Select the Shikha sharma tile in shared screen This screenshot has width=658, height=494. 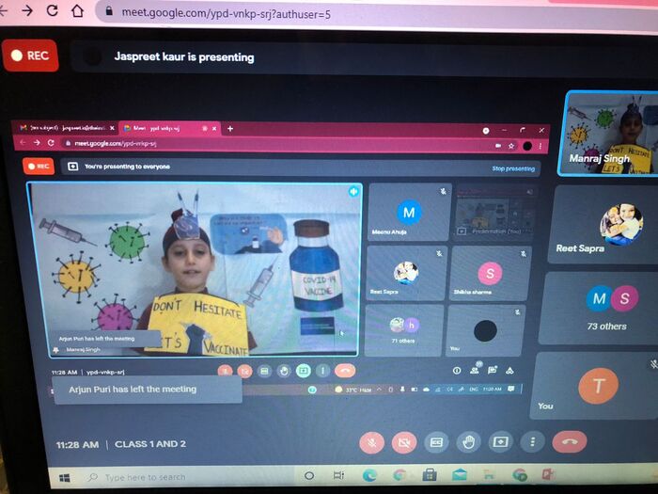click(490, 274)
